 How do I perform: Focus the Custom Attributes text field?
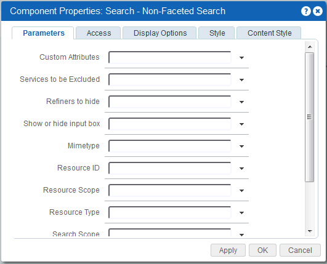click(x=170, y=57)
